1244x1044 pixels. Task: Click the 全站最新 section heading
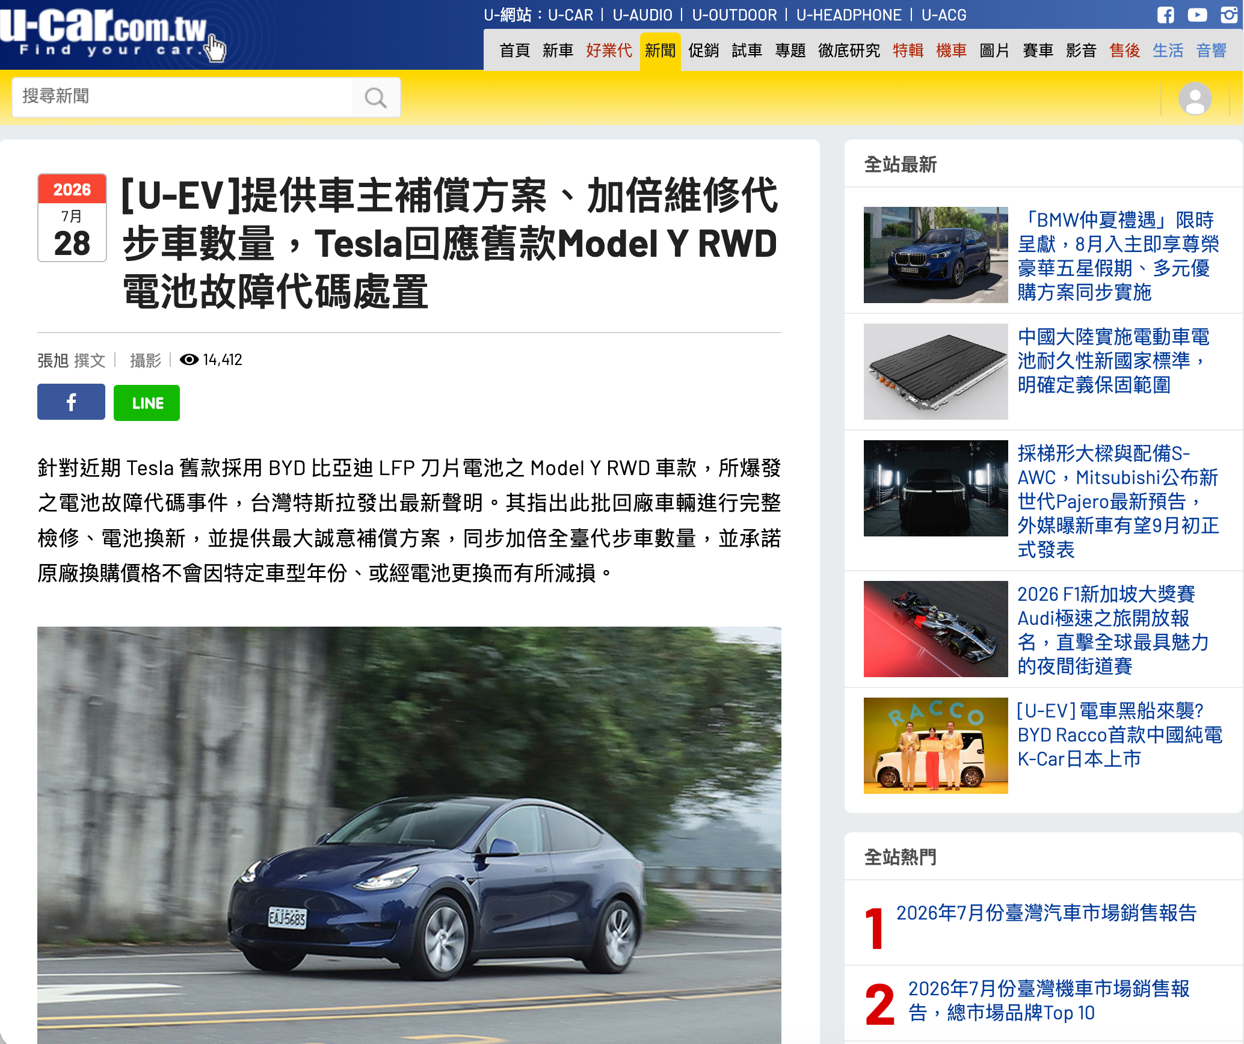(x=900, y=165)
